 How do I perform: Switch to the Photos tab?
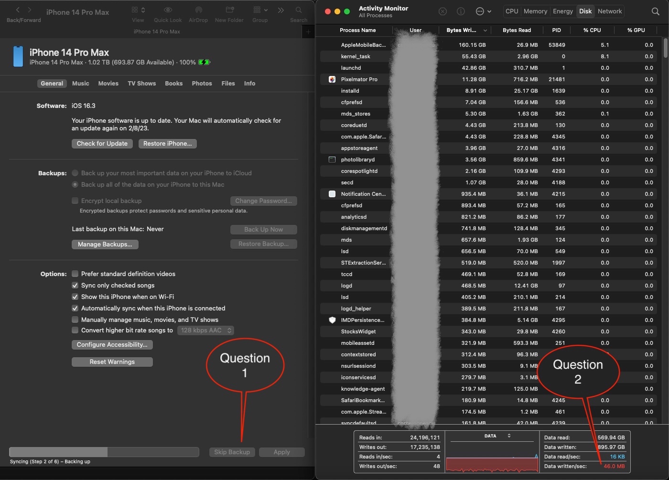(202, 84)
